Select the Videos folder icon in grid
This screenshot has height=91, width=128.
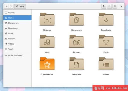pyautogui.click(x=106, y=64)
